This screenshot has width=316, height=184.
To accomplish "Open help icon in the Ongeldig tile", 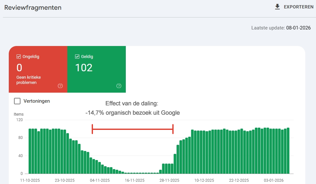I will (x=60, y=86).
